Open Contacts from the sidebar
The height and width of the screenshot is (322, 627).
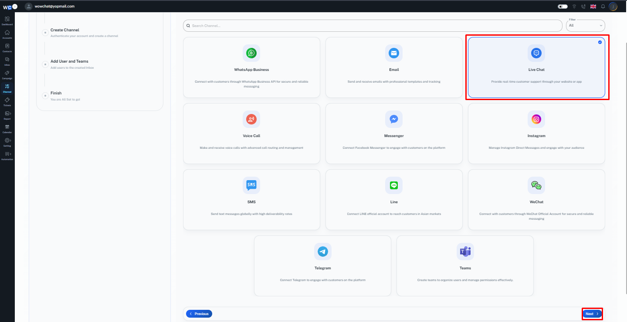tap(7, 47)
